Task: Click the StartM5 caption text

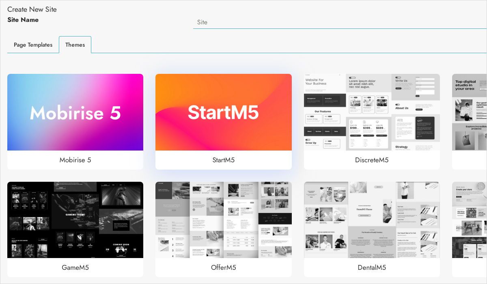Action: pyautogui.click(x=223, y=160)
